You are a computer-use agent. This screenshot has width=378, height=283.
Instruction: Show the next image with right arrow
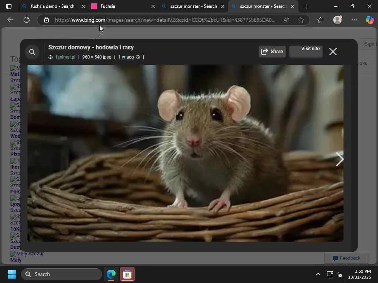tap(339, 159)
